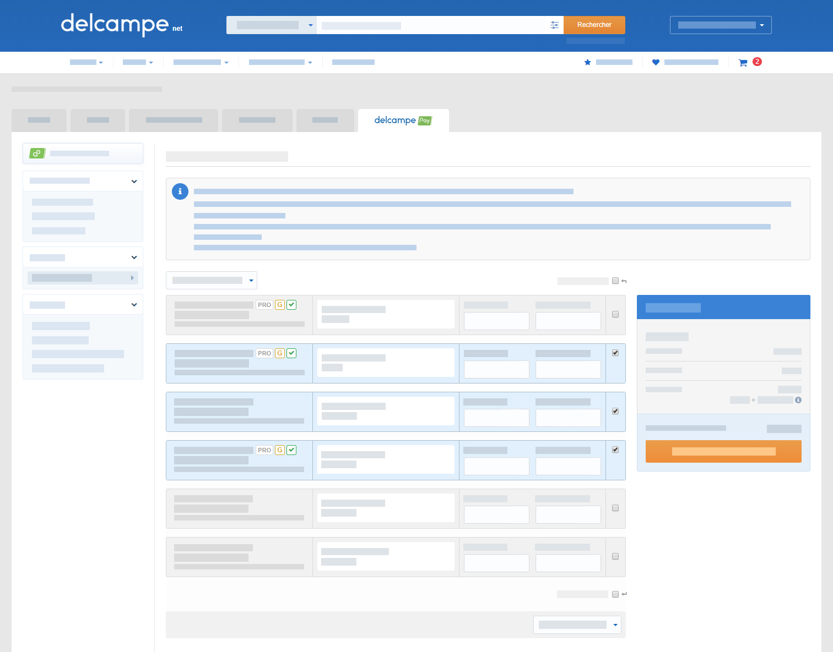The height and width of the screenshot is (652, 833).
Task: Switch to the fourth grey tab
Action: point(257,120)
